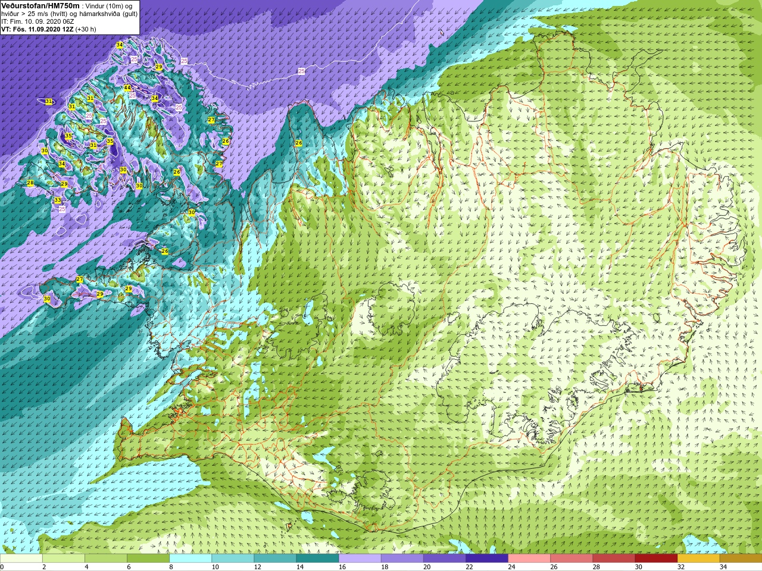Image resolution: width=762 pixels, height=571 pixels.
Task: Click the legend scale number 0
Action: coord(2,567)
